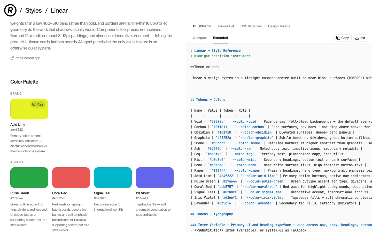Click the R logo home icon
This screenshot has width=372, height=232.
10,10
